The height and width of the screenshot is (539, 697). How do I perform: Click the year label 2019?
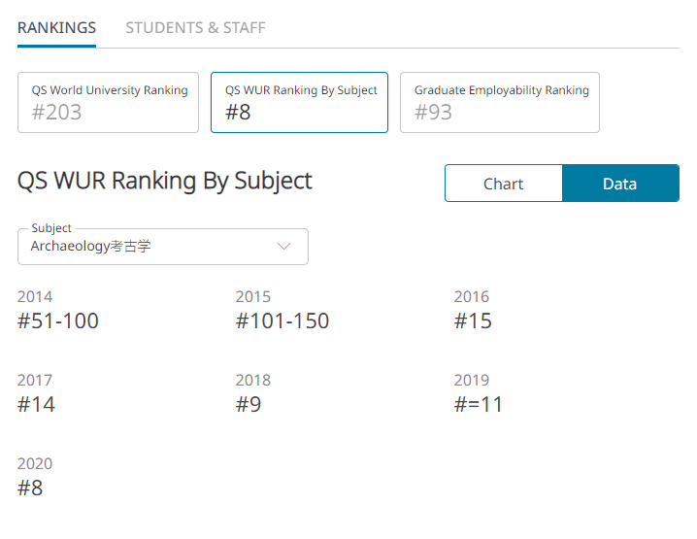point(472,381)
